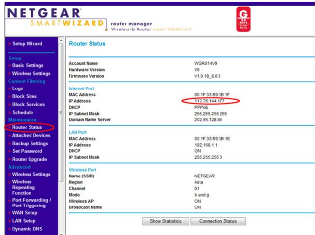This screenshot has width=315, height=235.
Task: Click the Wireless Port section heading
Action: click(x=83, y=170)
